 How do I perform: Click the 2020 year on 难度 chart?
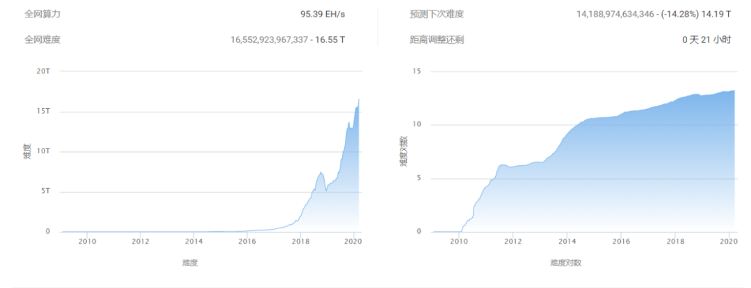point(353,242)
